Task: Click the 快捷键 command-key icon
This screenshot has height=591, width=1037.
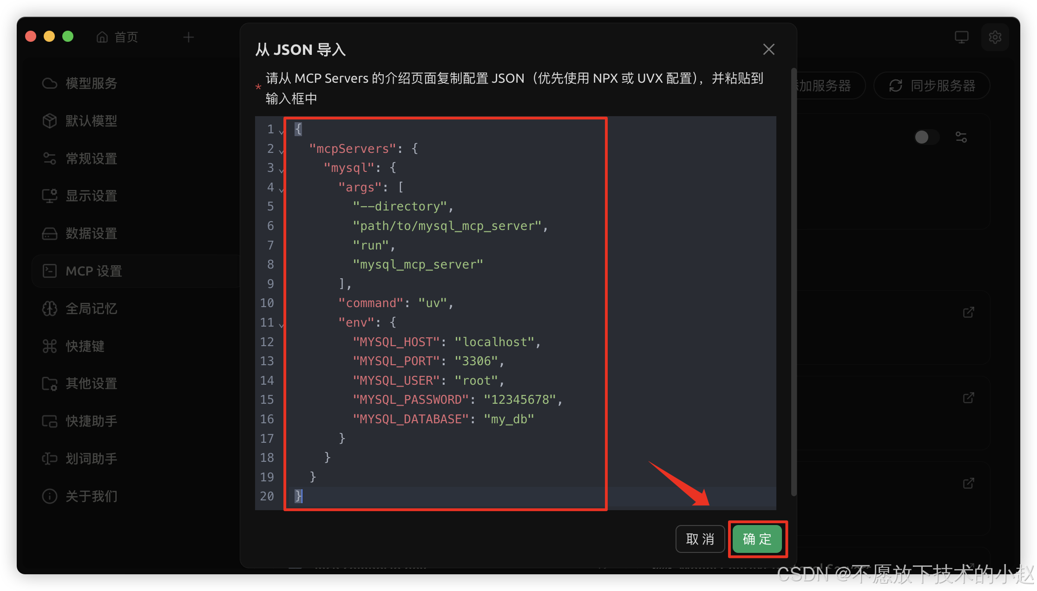Action: (50, 346)
